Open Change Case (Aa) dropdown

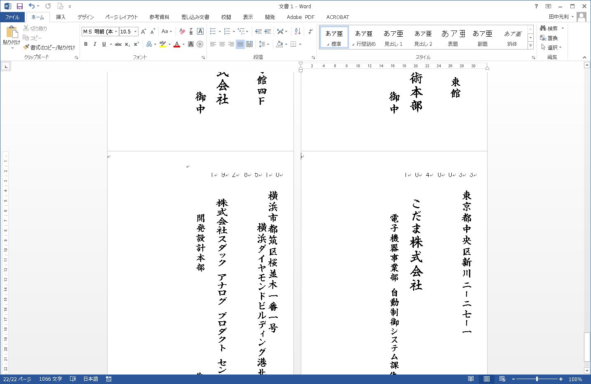pyautogui.click(x=167, y=31)
